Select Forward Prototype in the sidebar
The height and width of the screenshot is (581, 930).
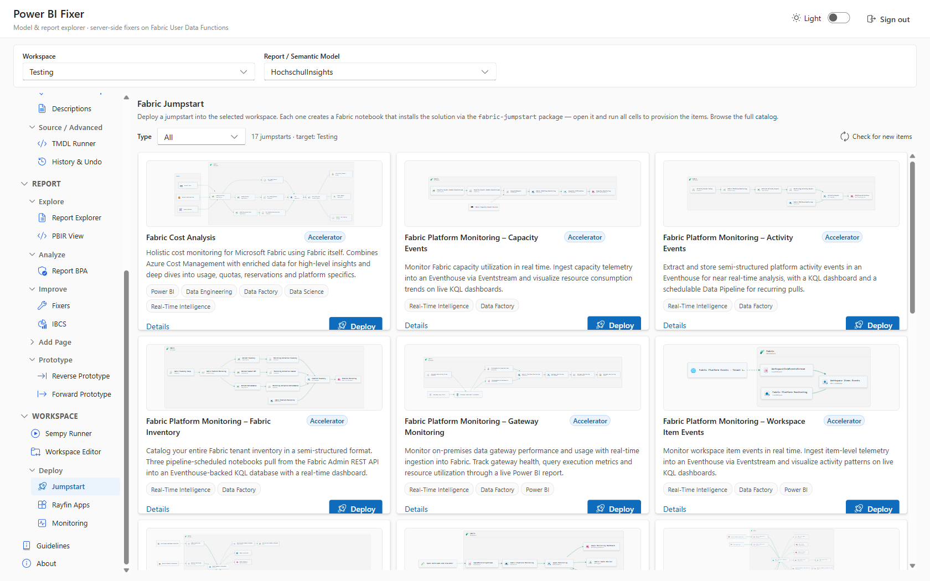[81, 395]
